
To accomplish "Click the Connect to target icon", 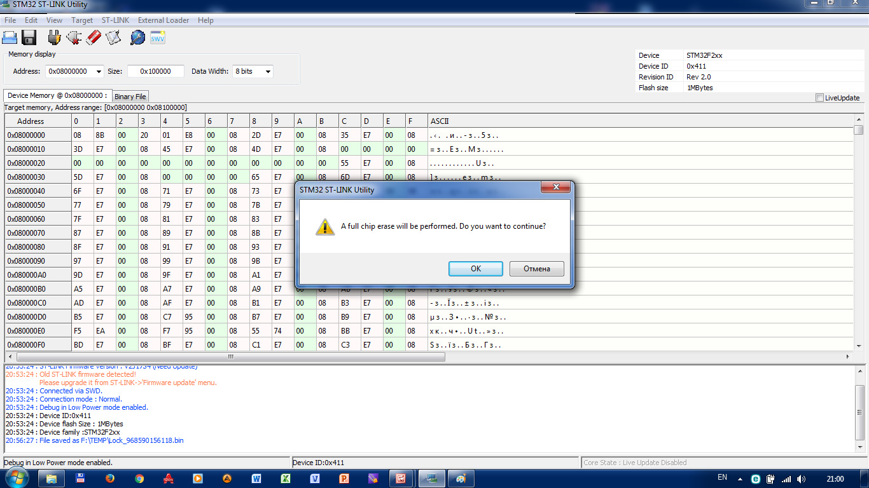I will (x=54, y=37).
